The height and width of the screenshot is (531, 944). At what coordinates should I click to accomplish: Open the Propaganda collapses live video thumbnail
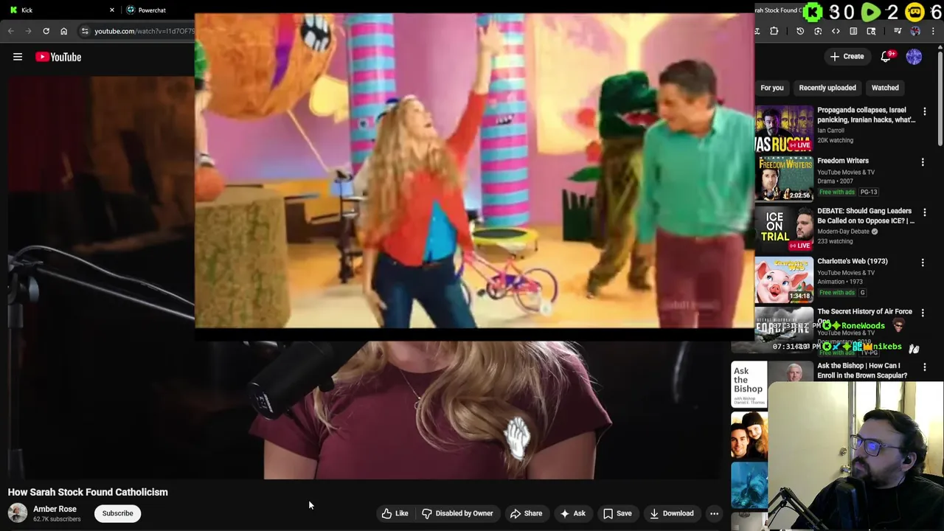click(x=784, y=128)
